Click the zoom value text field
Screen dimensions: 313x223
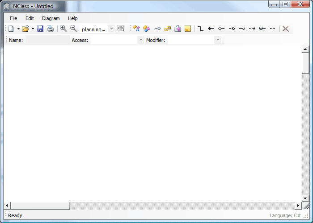pyautogui.click(x=93, y=29)
